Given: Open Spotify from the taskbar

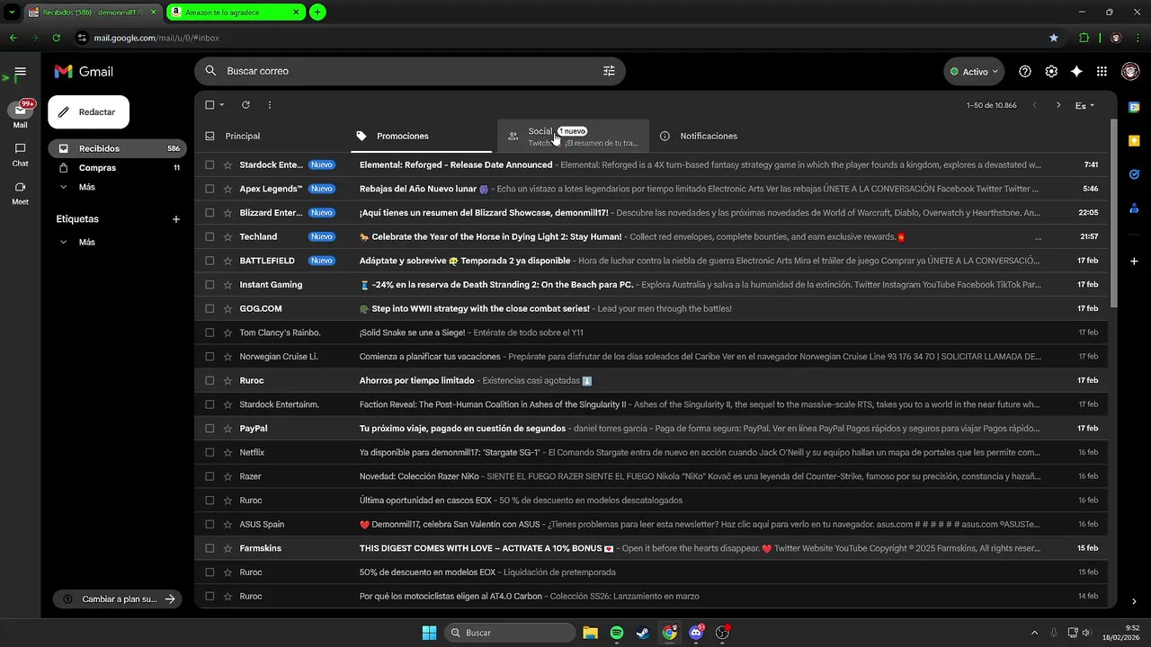Looking at the screenshot, I should point(616,633).
